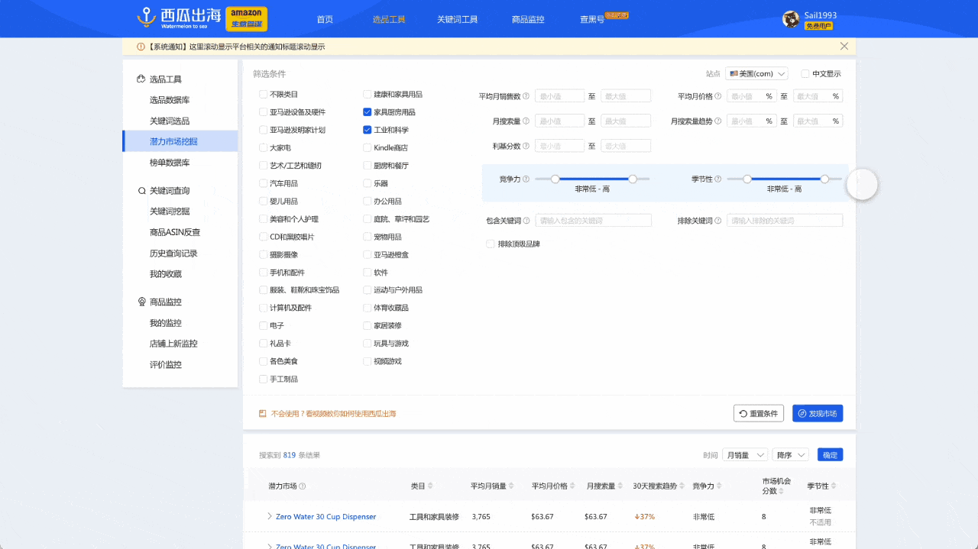Click the video tutorial icon near 不会使用

coord(263,413)
